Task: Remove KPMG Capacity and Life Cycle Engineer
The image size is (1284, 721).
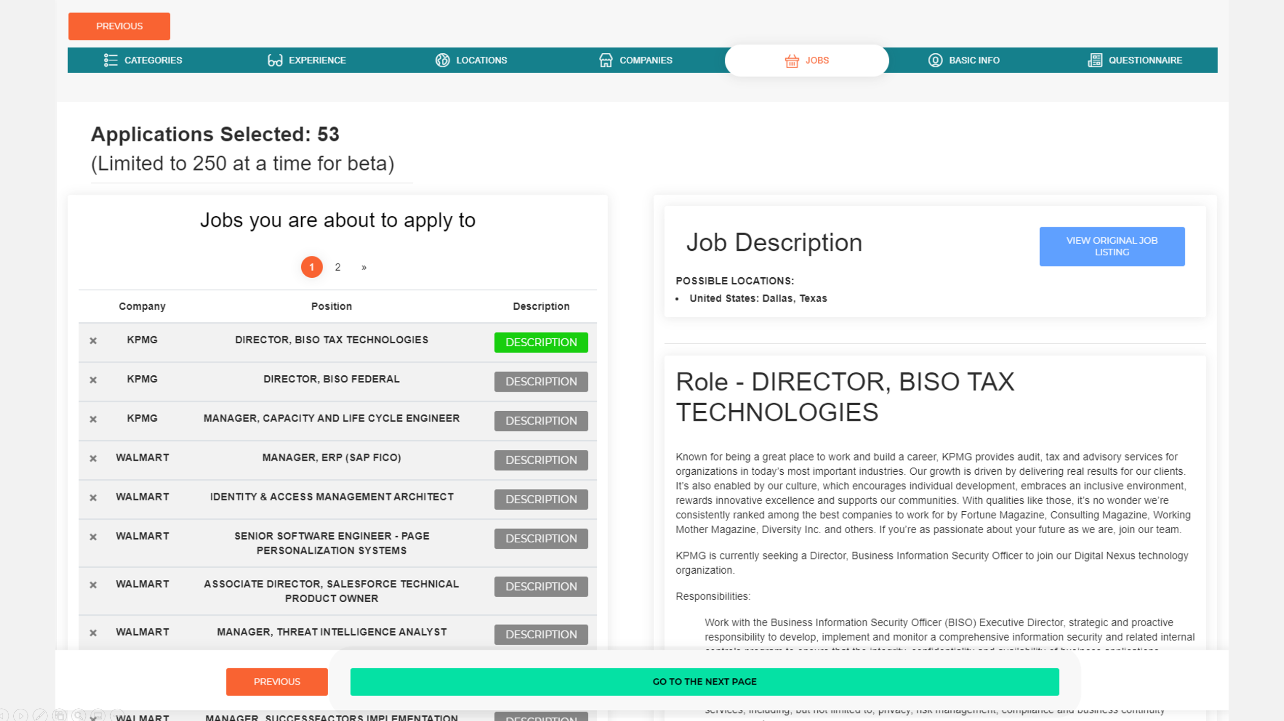Action: click(93, 419)
